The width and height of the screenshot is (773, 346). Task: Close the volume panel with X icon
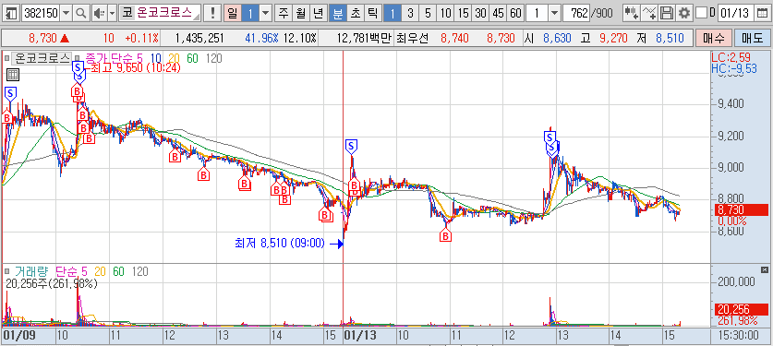point(764,269)
